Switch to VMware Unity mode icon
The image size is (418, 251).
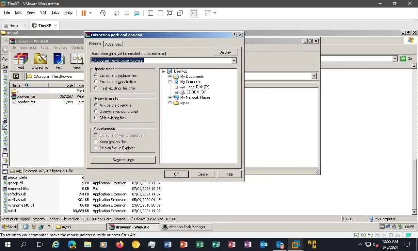coord(180,13)
